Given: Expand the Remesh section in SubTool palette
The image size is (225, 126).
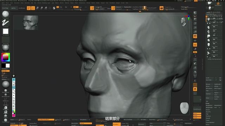Looking at the screenshot, I should tap(208, 118).
